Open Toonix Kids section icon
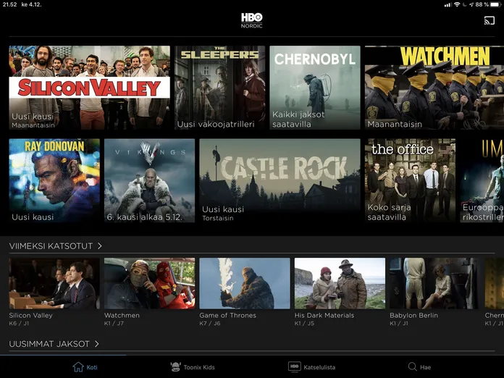Screen dimensions: 504x378 click(175, 367)
